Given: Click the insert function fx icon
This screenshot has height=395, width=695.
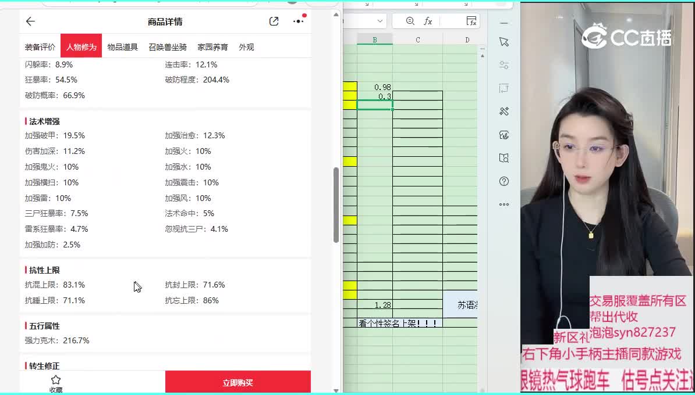Looking at the screenshot, I should [x=427, y=20].
